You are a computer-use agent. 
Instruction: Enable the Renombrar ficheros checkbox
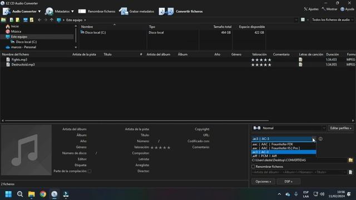point(253,167)
